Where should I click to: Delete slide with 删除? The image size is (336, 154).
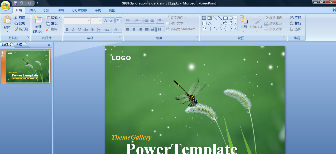point(52,29)
